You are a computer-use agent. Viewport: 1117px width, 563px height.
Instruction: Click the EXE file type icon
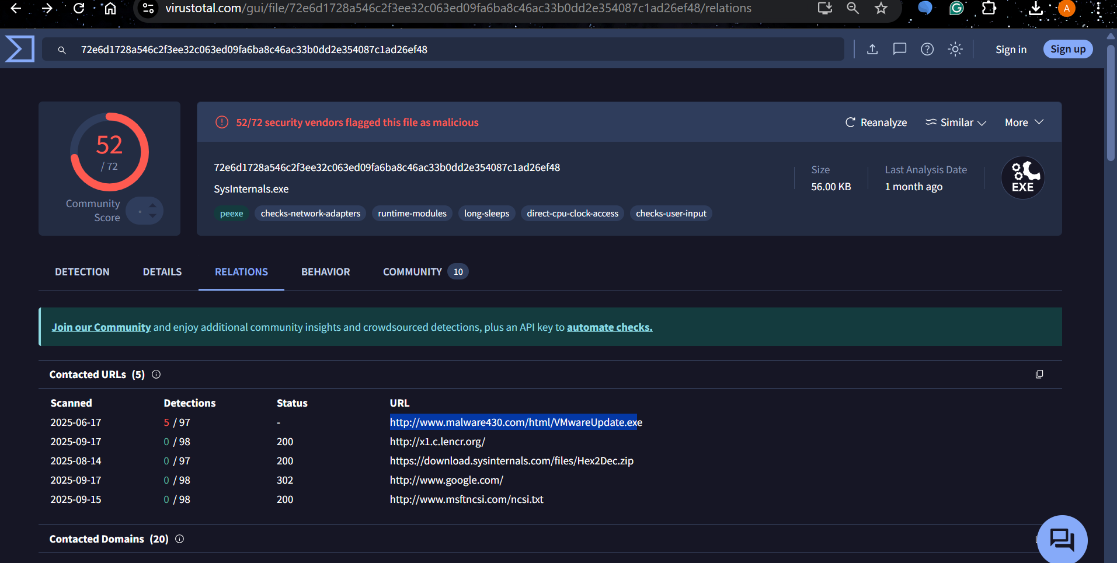coord(1023,177)
